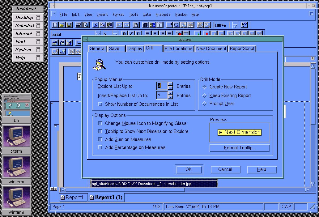Click the New document toolbar icon
319x217 pixels.
point(55,25)
